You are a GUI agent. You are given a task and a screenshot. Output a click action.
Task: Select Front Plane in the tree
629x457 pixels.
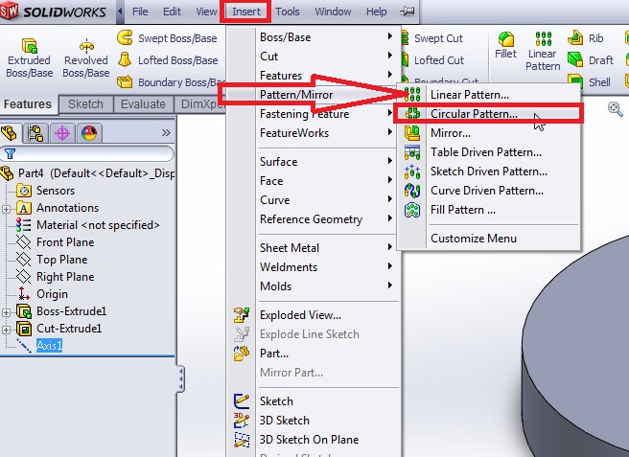tap(56, 242)
